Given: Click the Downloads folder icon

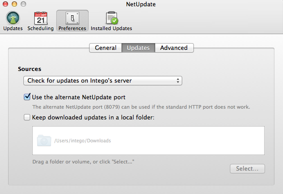Looking at the screenshot, I should point(44,141).
